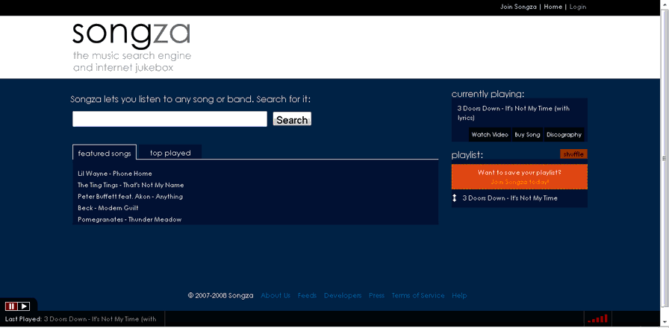
Task: Play The Ting Tings - That's Not My Name
Action: point(131,185)
